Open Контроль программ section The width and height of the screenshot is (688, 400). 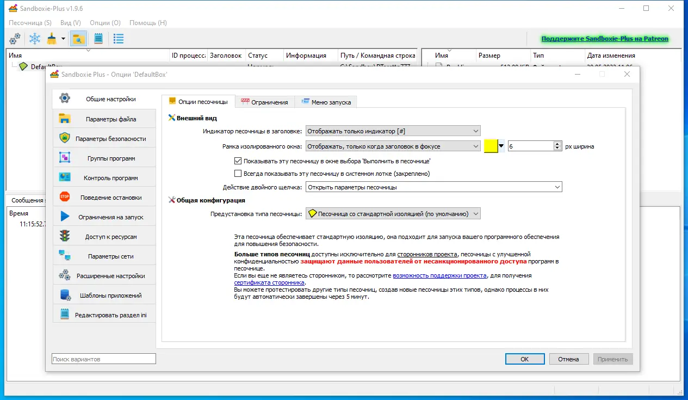[104, 177]
